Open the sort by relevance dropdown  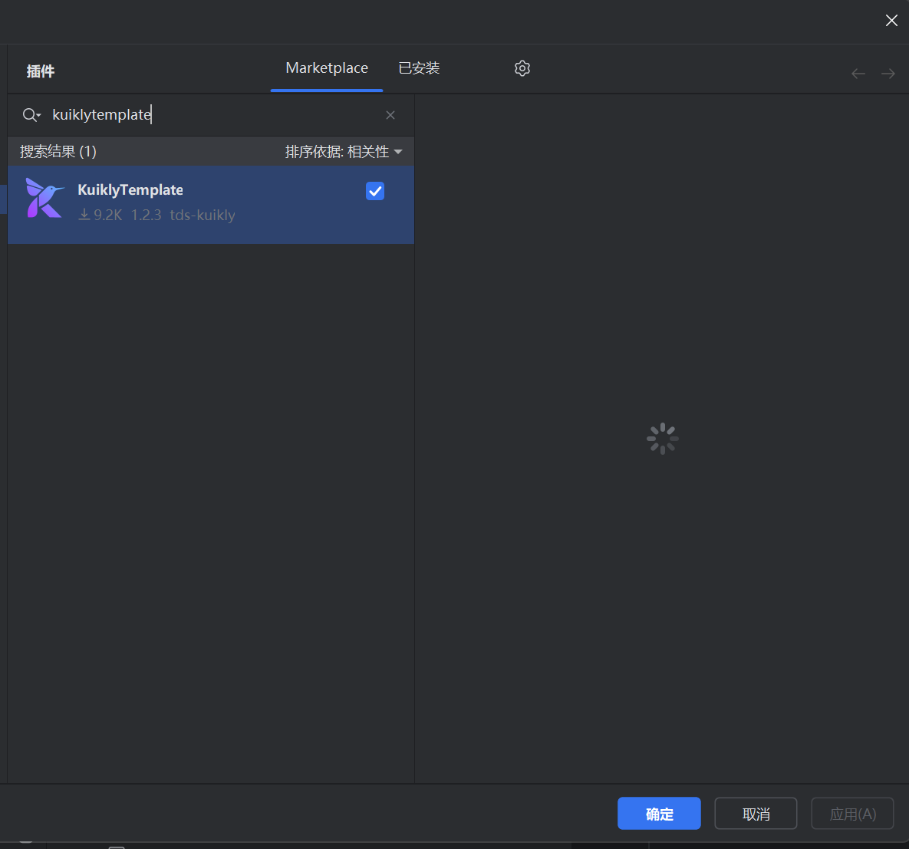(x=343, y=152)
